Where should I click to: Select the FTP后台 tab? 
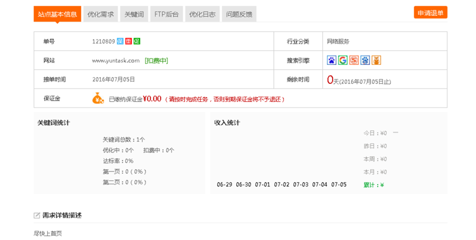click(166, 14)
